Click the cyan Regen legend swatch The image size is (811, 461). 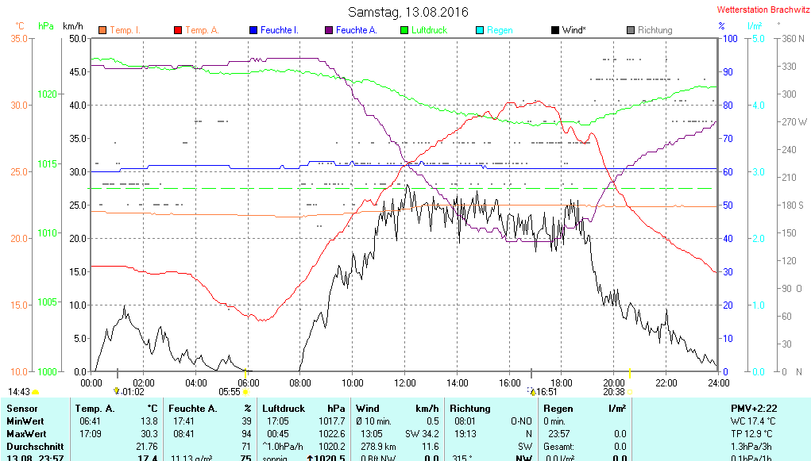[479, 30]
